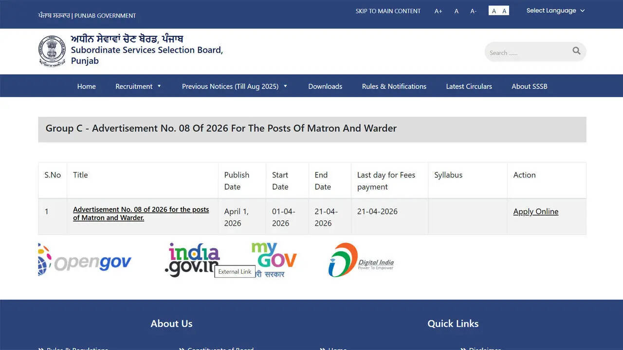Reset font size with normal A

pyautogui.click(x=456, y=11)
